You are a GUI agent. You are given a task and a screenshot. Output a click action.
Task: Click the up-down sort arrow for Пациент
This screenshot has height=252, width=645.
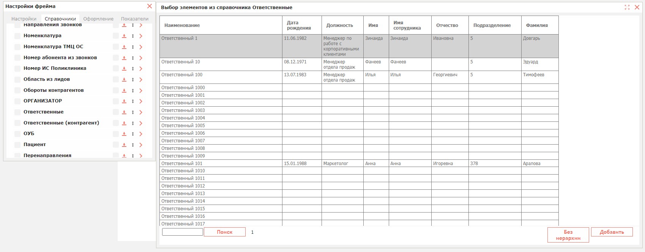[x=133, y=145]
